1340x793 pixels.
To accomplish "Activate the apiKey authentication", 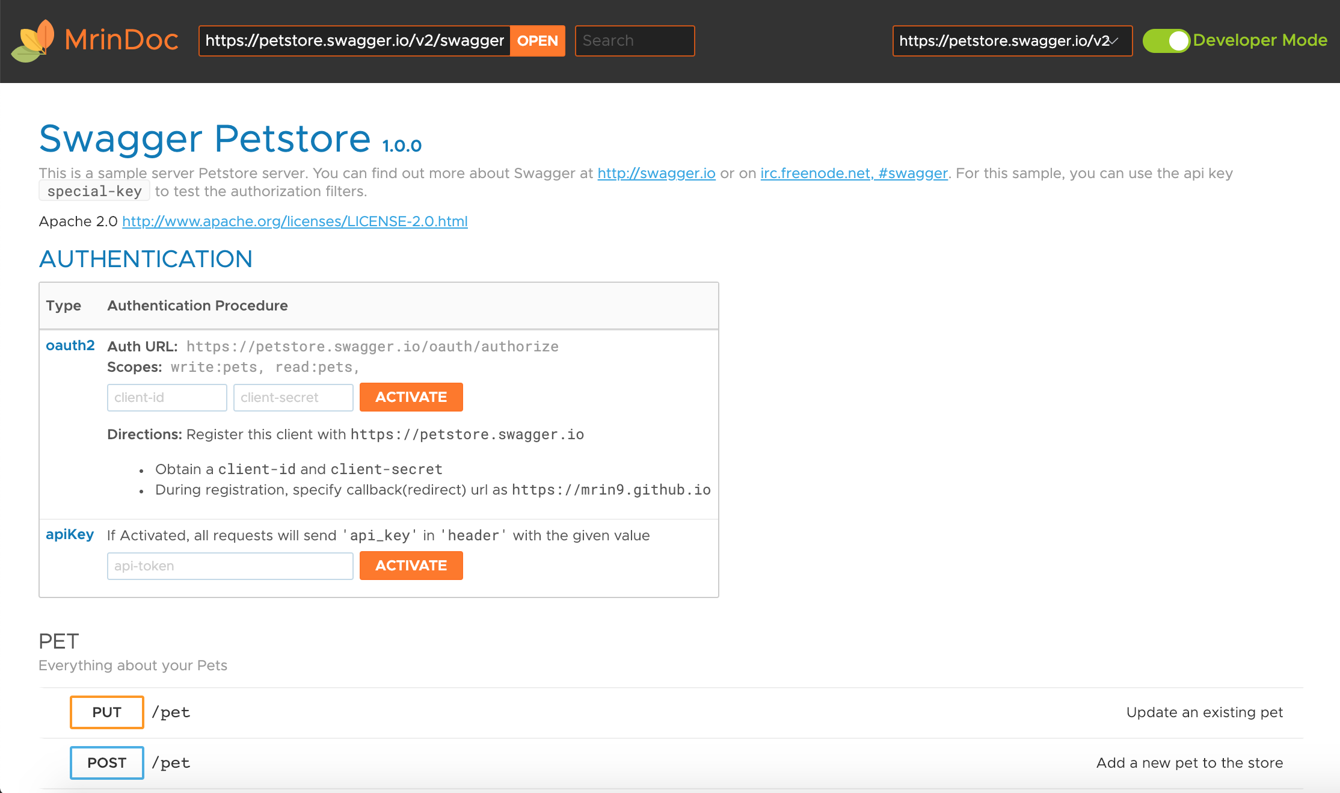I will 411,566.
